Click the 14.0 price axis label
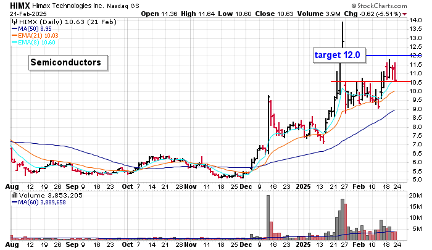 (415, 20)
